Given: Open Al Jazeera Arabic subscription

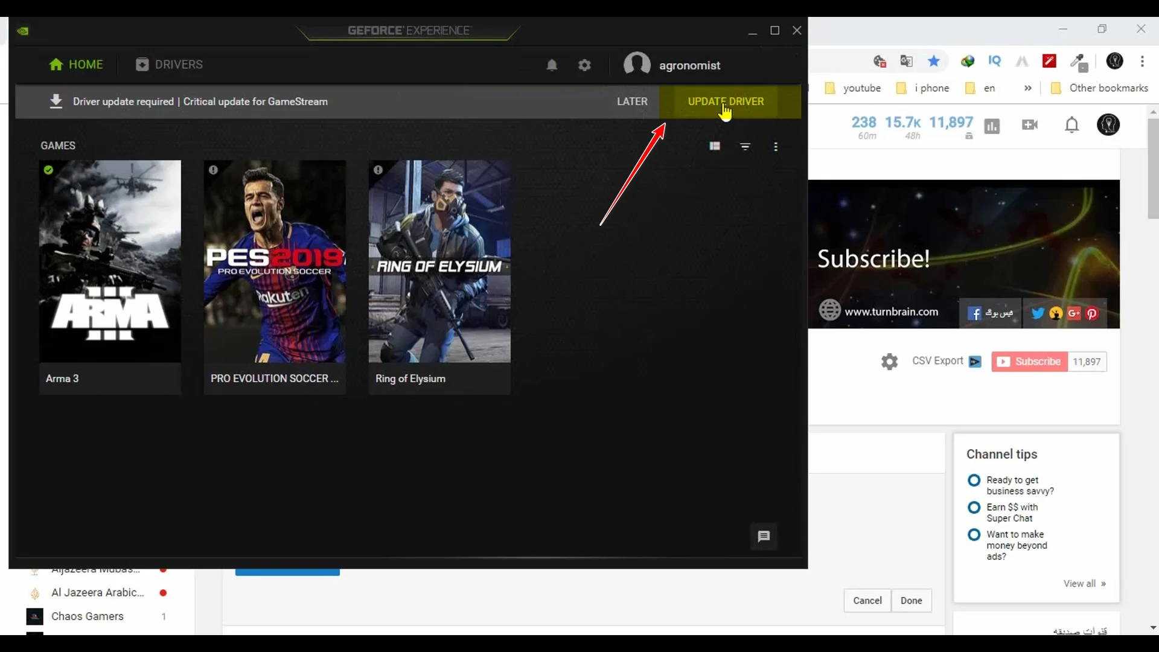Looking at the screenshot, I should pyautogui.click(x=97, y=592).
